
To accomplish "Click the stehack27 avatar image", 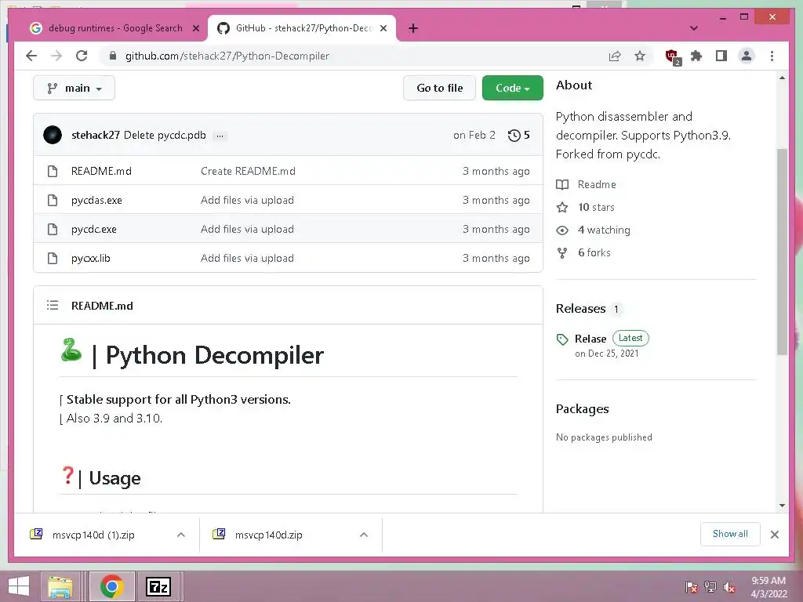I will pos(53,135).
